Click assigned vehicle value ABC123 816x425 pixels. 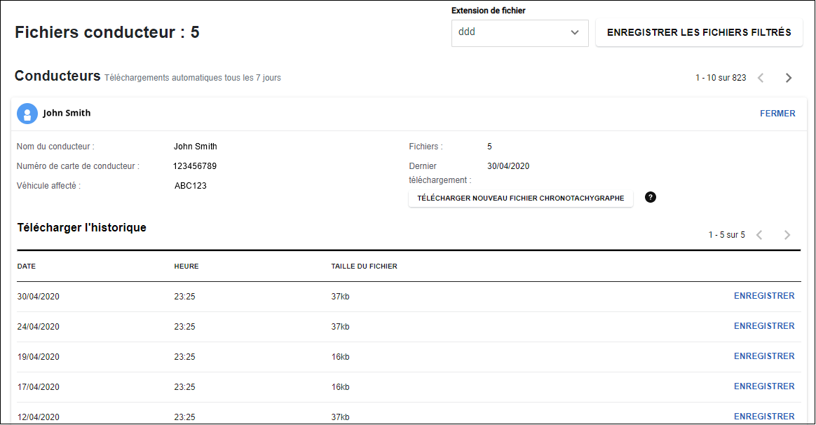pyautogui.click(x=191, y=186)
